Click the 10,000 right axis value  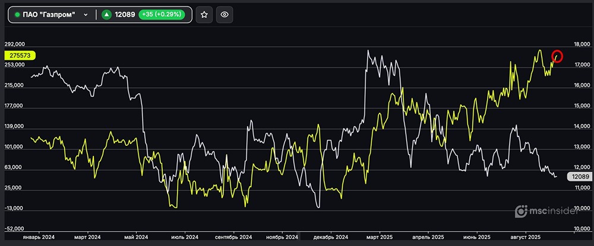click(x=580, y=229)
